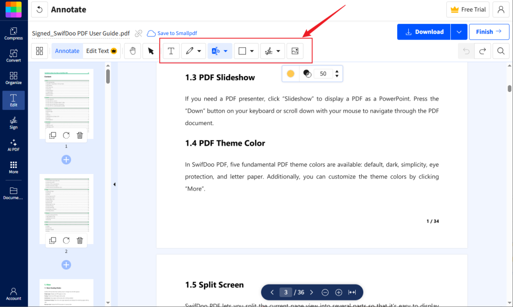Open the Pencil tool options dropdown
This screenshot has height=307, width=513.
(x=198, y=50)
